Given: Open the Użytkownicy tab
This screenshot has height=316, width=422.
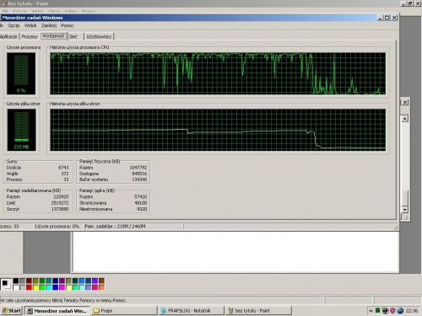Looking at the screenshot, I should [99, 36].
